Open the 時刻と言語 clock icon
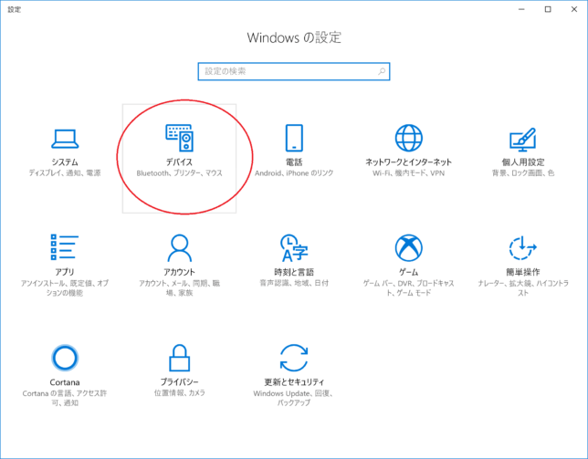588x459 pixels. [x=294, y=247]
